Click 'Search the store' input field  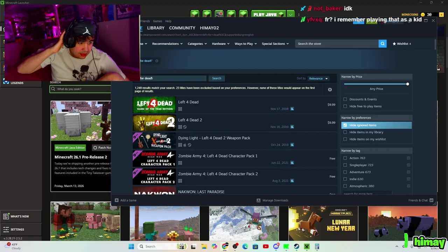tap(337, 44)
